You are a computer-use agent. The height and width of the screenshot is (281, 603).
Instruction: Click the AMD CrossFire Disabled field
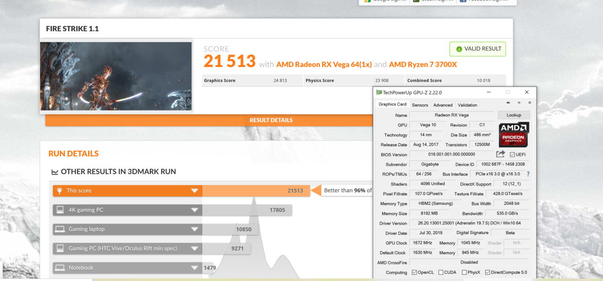[x=469, y=262]
